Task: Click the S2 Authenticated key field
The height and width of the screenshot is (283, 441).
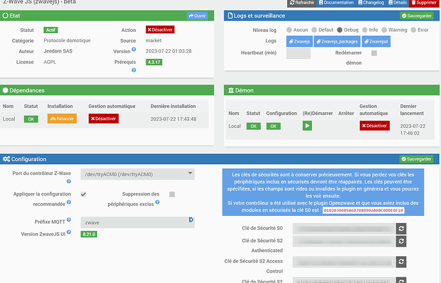Action: [344, 241]
